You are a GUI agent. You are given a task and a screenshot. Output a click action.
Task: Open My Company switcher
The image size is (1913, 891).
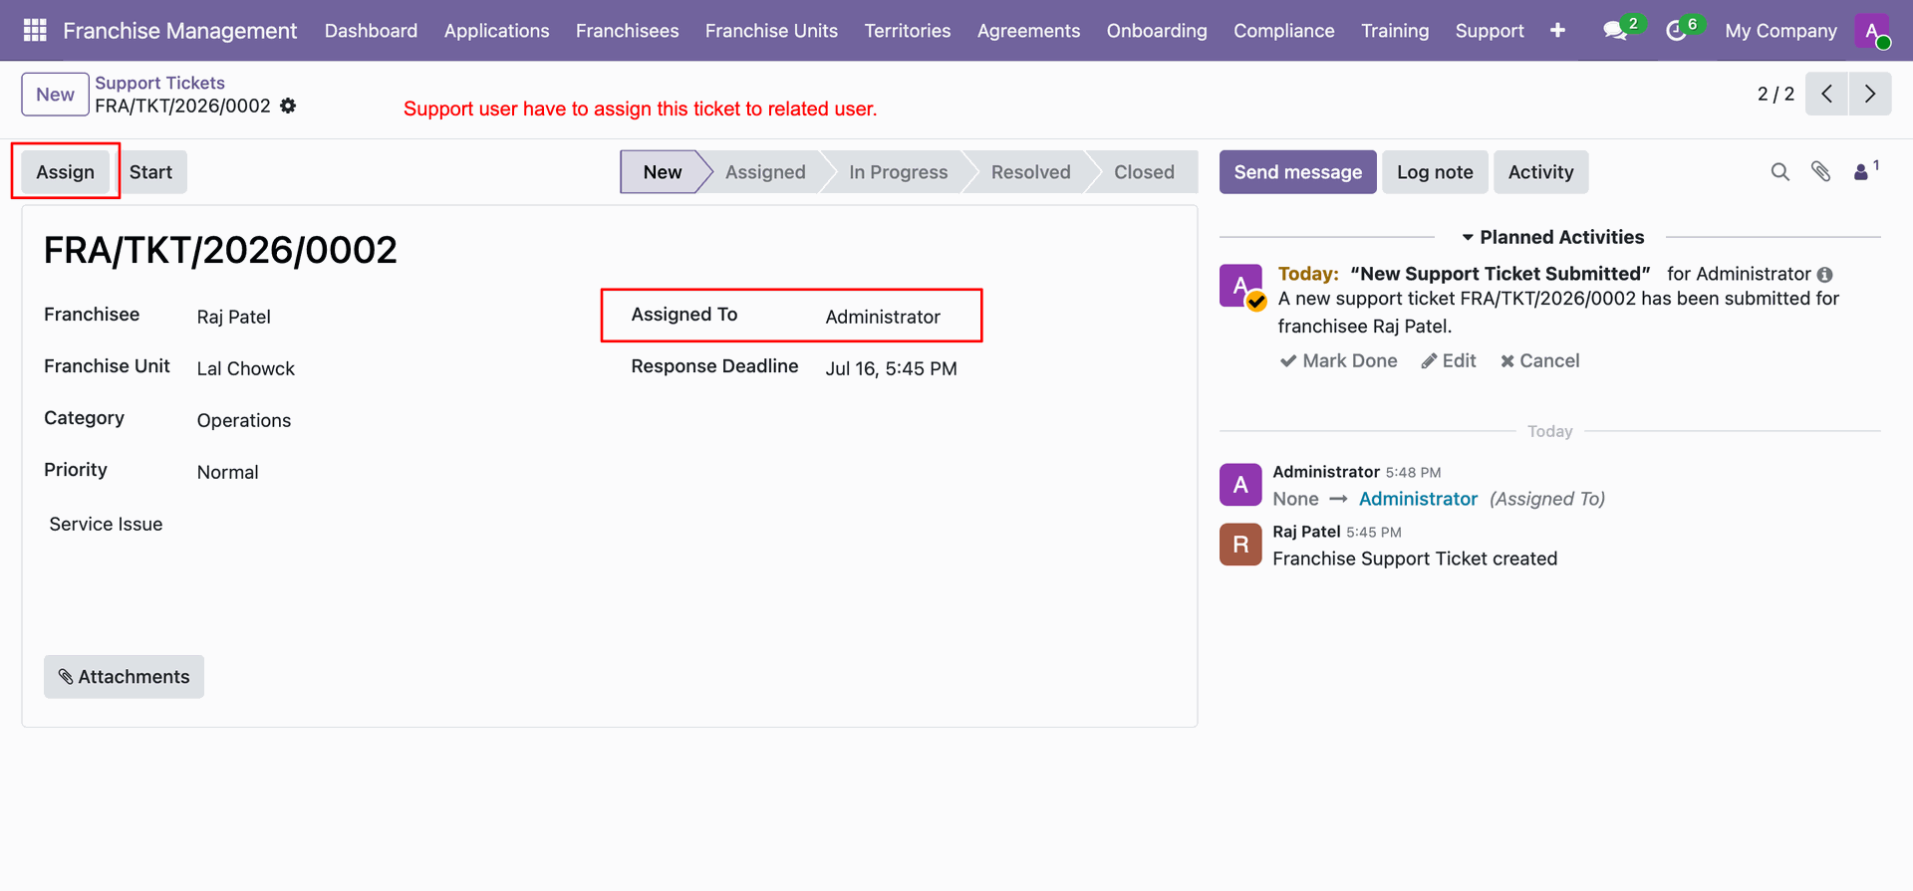coord(1780,31)
